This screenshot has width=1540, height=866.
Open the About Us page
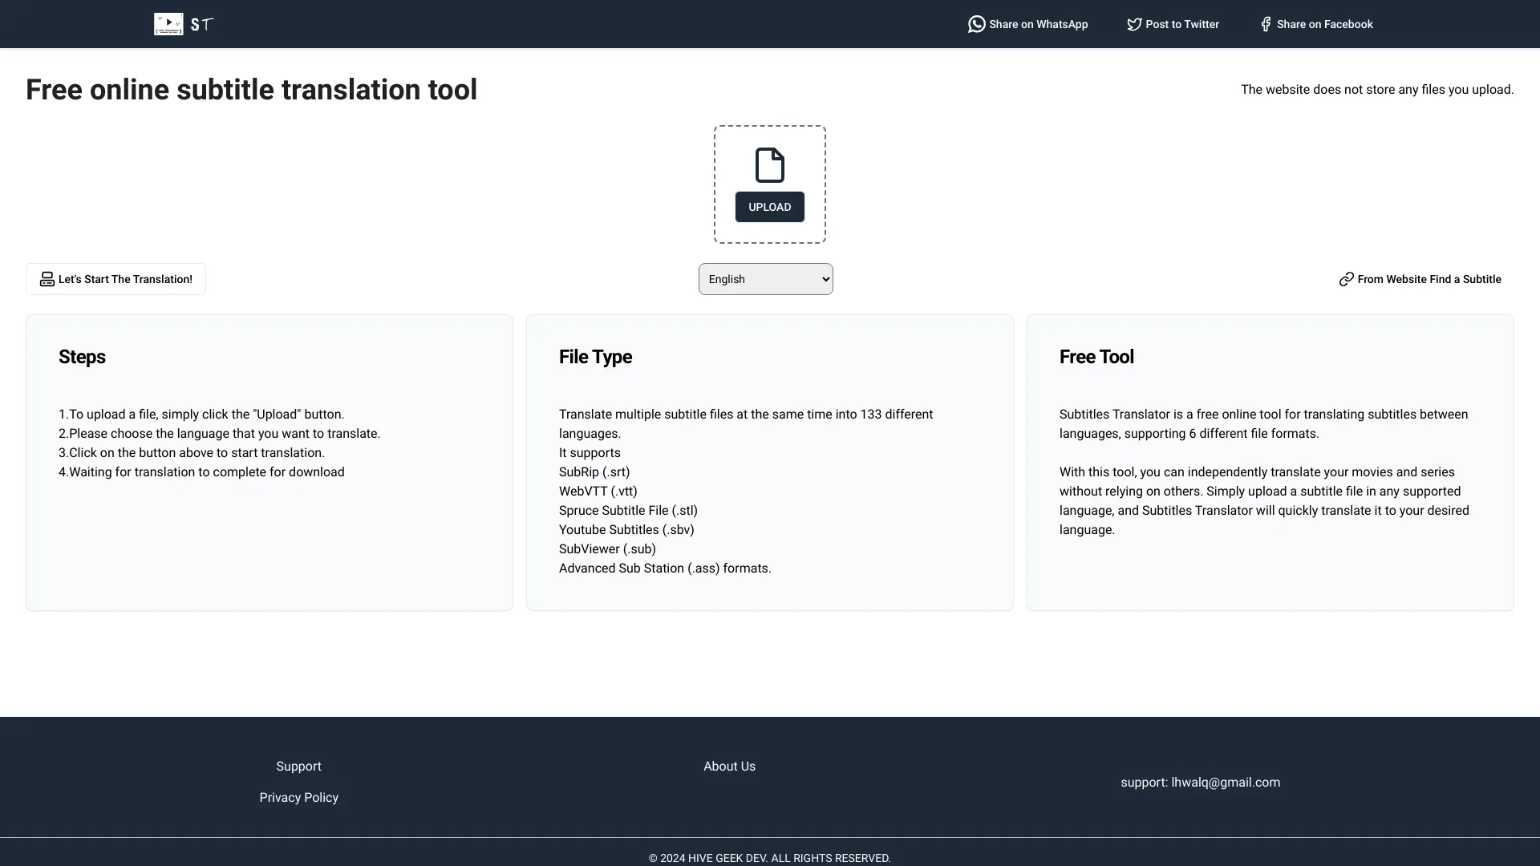[x=728, y=766]
